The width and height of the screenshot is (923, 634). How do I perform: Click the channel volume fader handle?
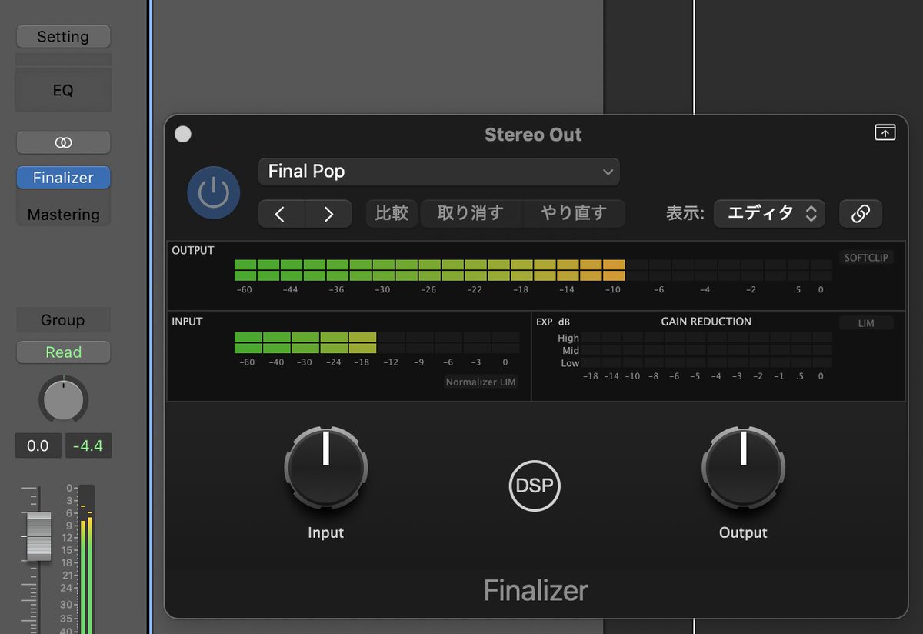pyautogui.click(x=38, y=536)
